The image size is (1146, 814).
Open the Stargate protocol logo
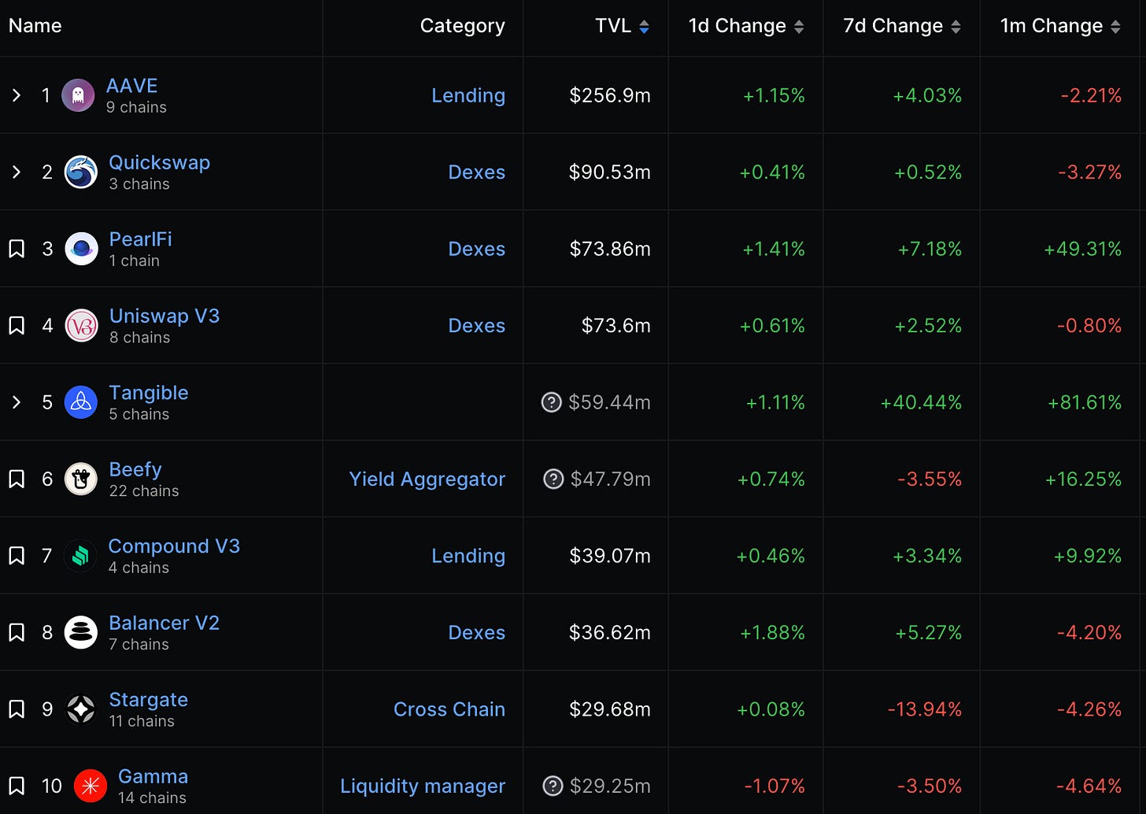coord(81,709)
